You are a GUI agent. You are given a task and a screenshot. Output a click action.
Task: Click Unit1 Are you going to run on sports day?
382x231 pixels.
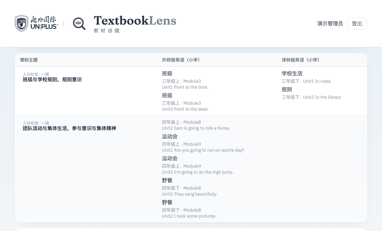click(x=203, y=150)
